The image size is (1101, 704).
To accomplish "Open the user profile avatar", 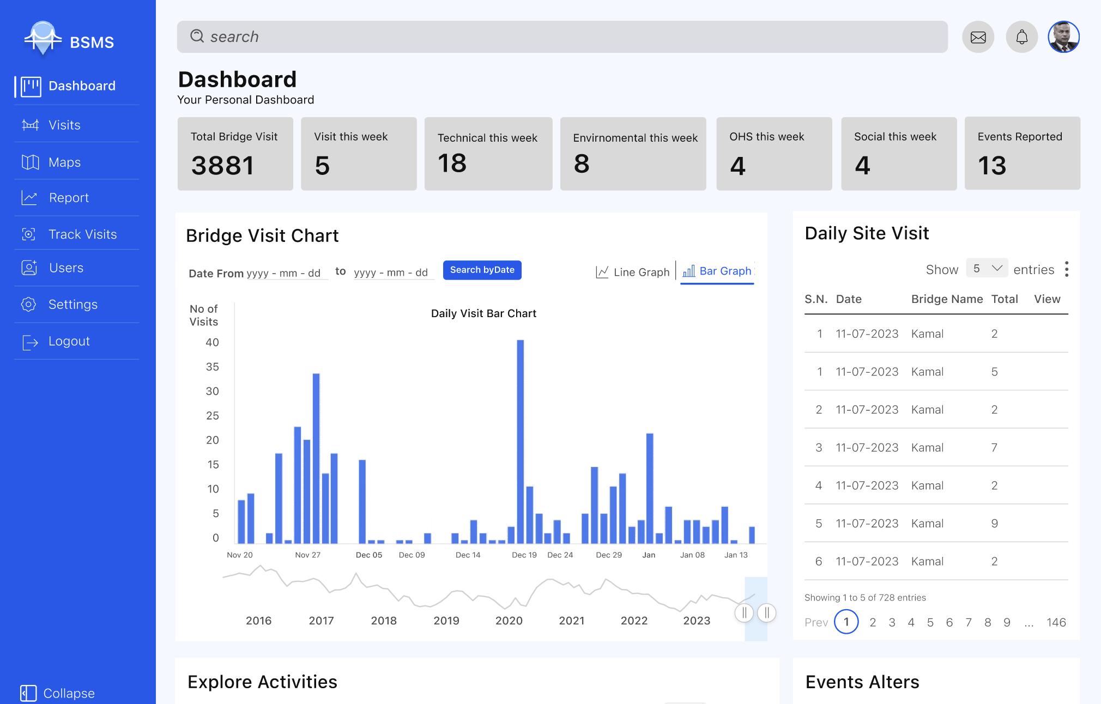I will click(1063, 37).
